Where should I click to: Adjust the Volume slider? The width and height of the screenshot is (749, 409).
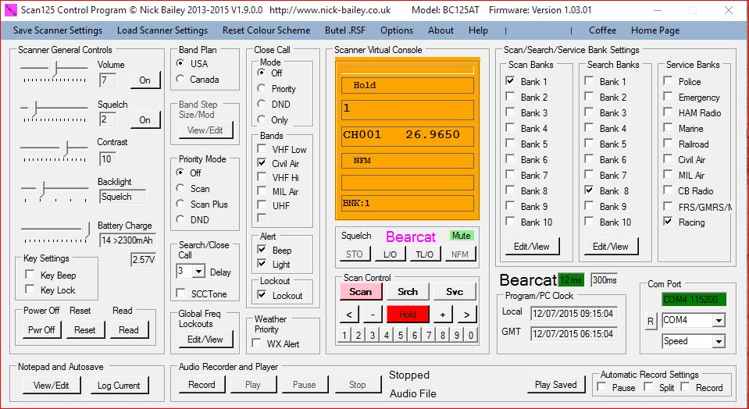pos(53,69)
